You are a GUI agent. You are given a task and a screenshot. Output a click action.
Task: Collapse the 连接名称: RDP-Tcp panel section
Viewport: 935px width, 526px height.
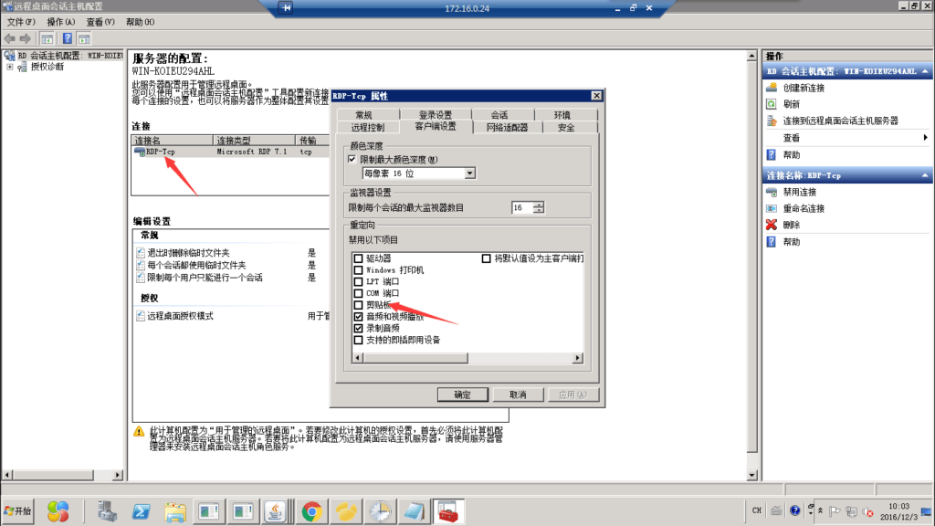924,174
